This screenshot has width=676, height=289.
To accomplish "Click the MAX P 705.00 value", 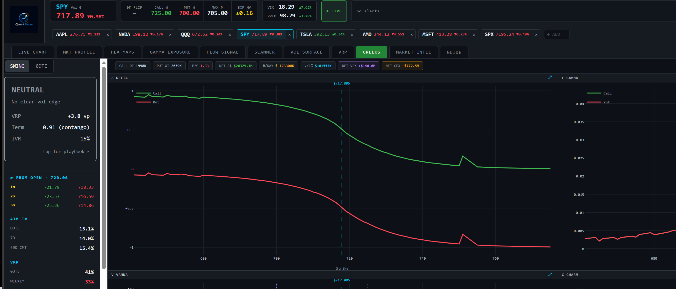I will [x=217, y=13].
